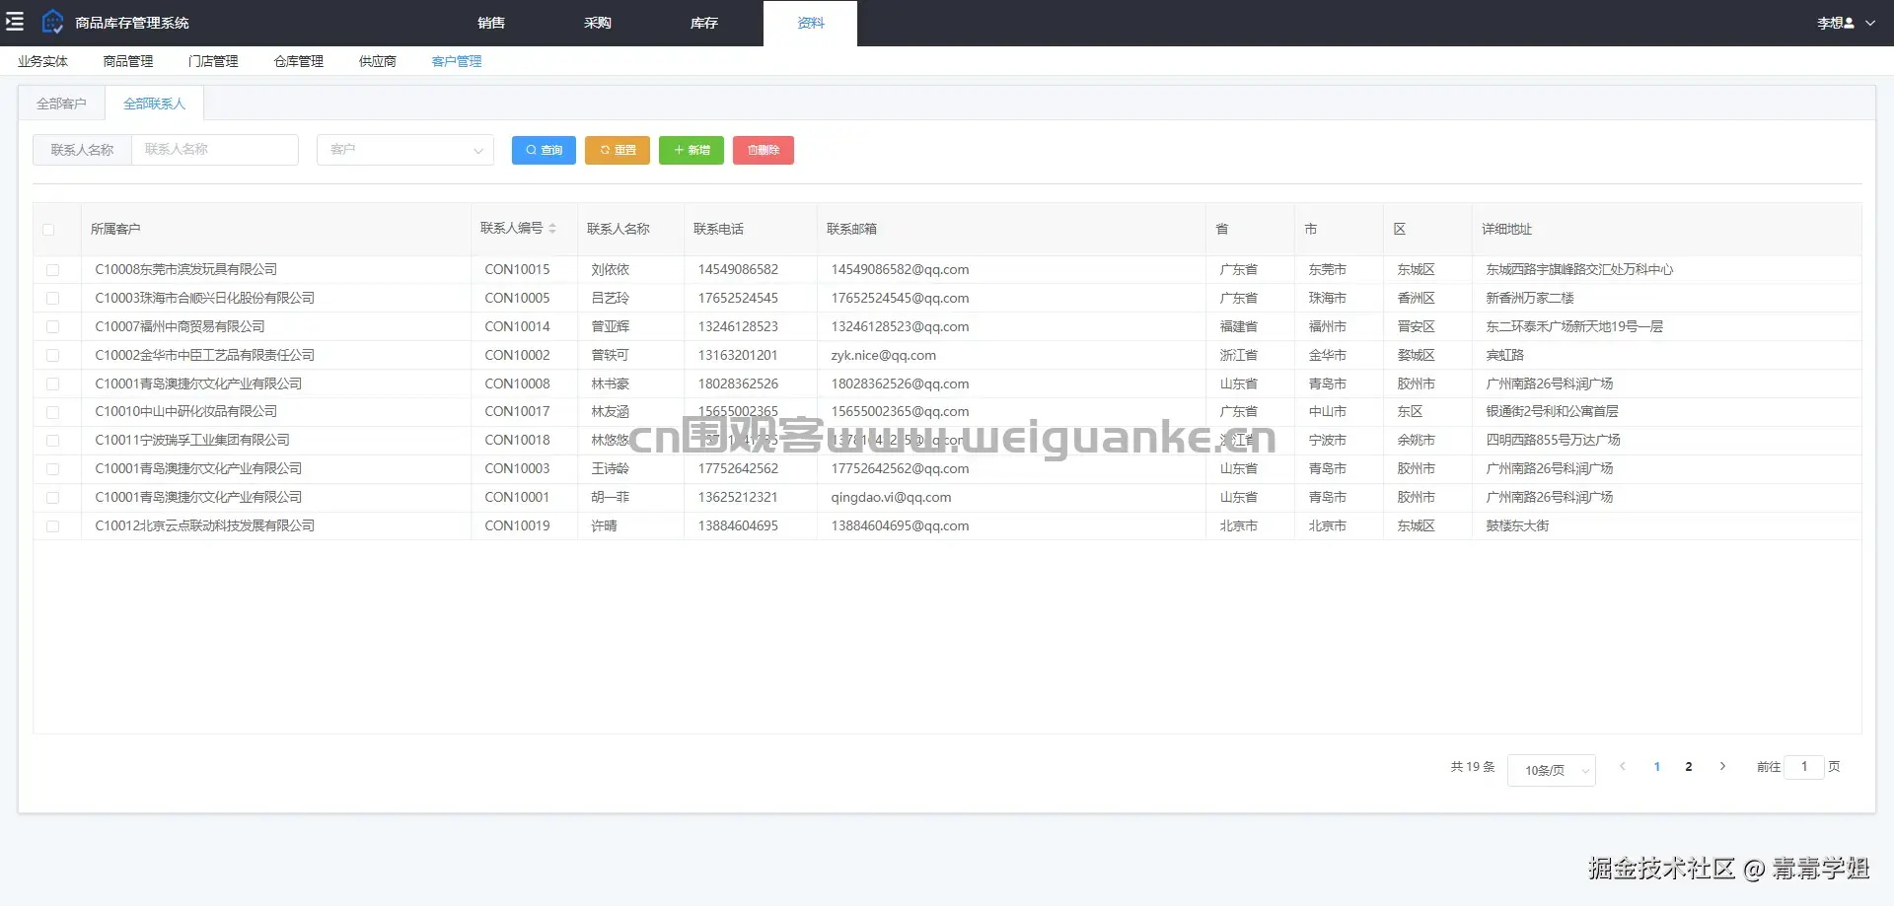Open the 库存 top menu
The image size is (1894, 906).
(x=704, y=23)
